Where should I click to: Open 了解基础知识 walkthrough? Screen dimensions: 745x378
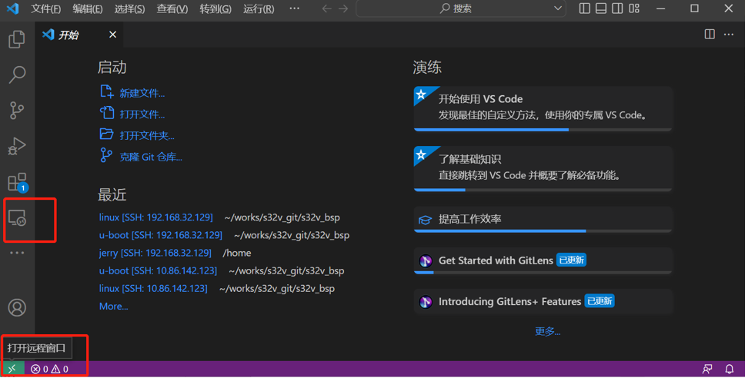pos(543,169)
